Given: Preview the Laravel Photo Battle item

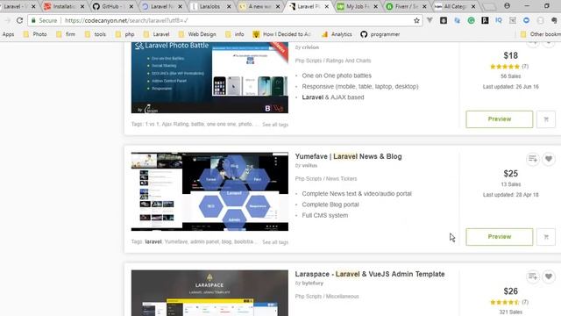Looking at the screenshot, I should click(500, 119).
